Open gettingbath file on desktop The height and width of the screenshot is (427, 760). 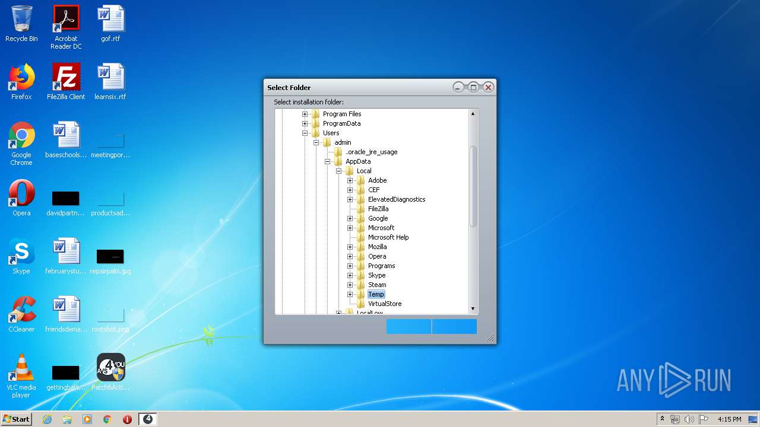66,377
